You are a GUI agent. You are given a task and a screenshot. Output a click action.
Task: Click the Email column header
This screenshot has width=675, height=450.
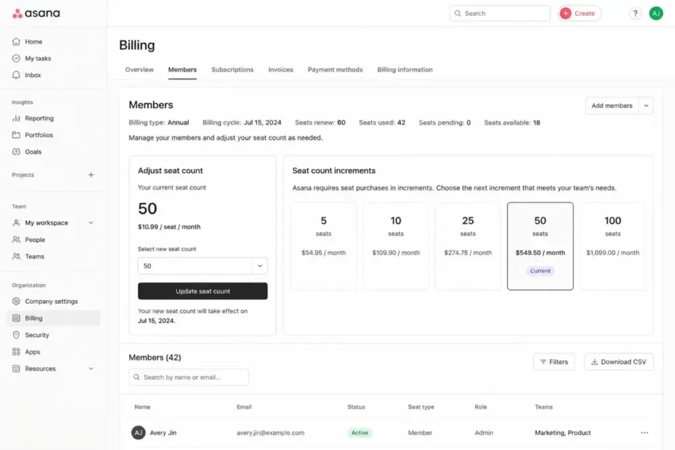tap(244, 407)
